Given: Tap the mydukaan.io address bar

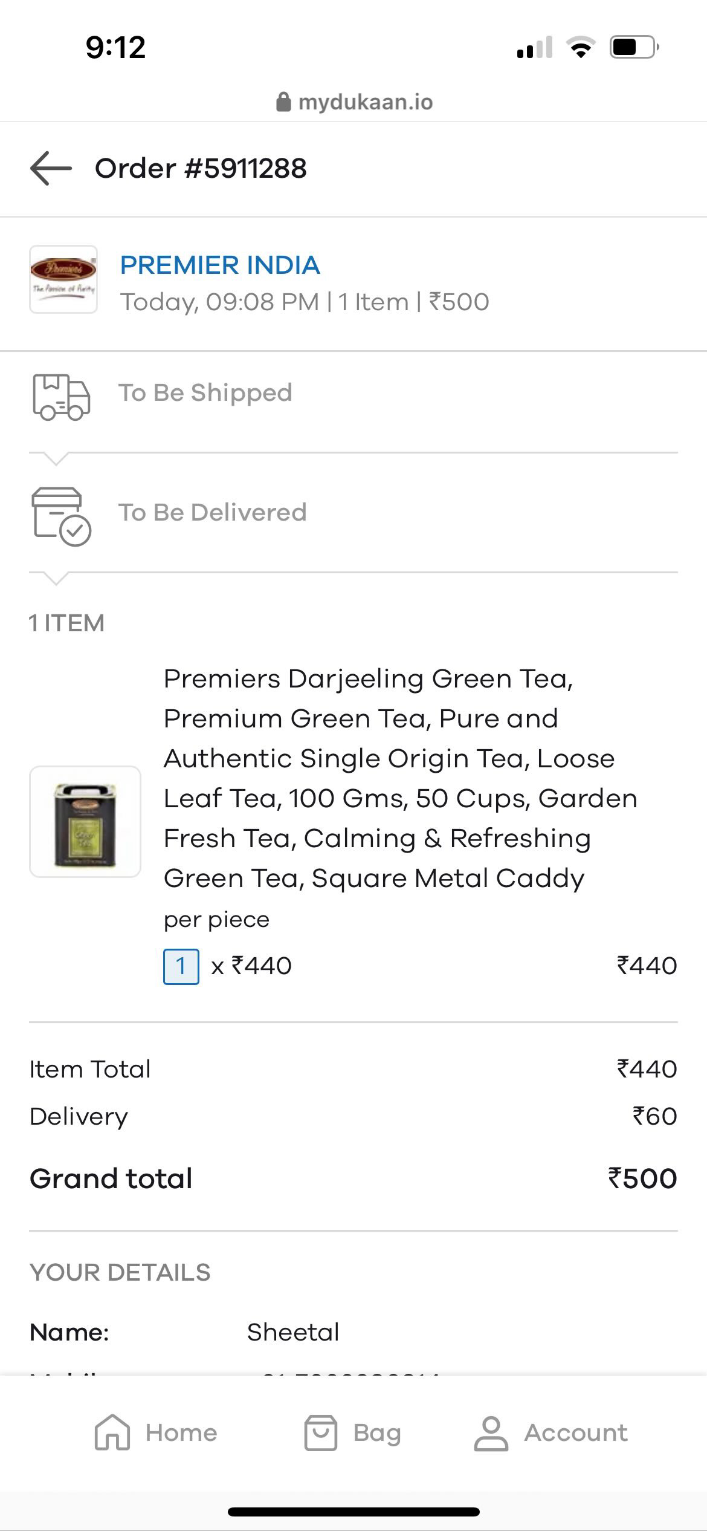Looking at the screenshot, I should (365, 102).
